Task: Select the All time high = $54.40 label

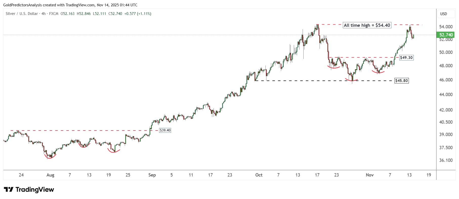Action: 367,25
